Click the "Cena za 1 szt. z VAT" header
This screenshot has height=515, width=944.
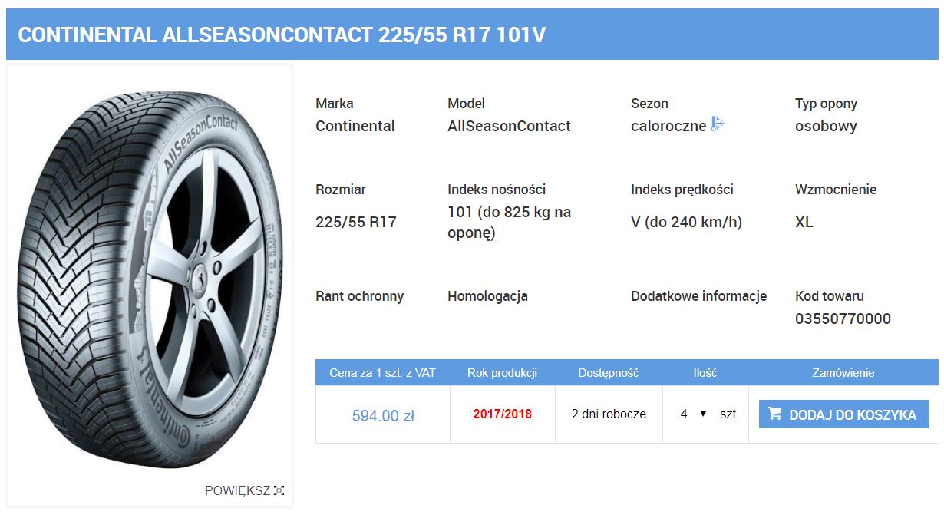(x=382, y=373)
